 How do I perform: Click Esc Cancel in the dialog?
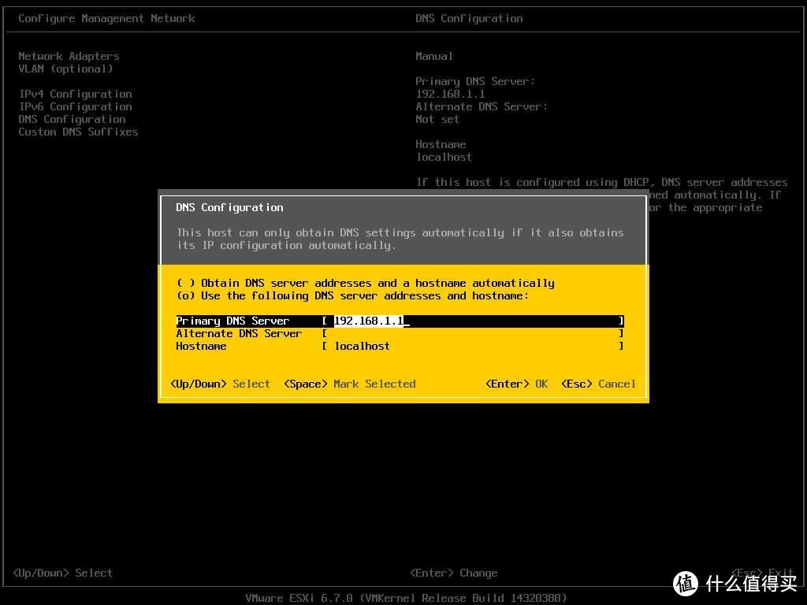pyautogui.click(x=598, y=384)
